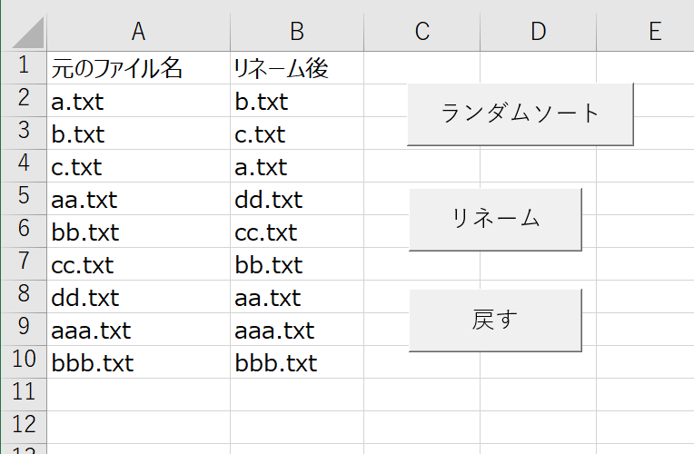Click cell A9 with aaa.txt
The height and width of the screenshot is (454, 694).
click(138, 330)
